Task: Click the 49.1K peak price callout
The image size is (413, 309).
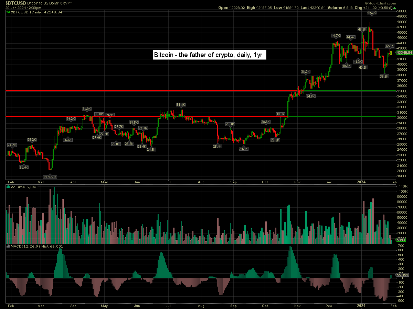Action: pos(371,13)
